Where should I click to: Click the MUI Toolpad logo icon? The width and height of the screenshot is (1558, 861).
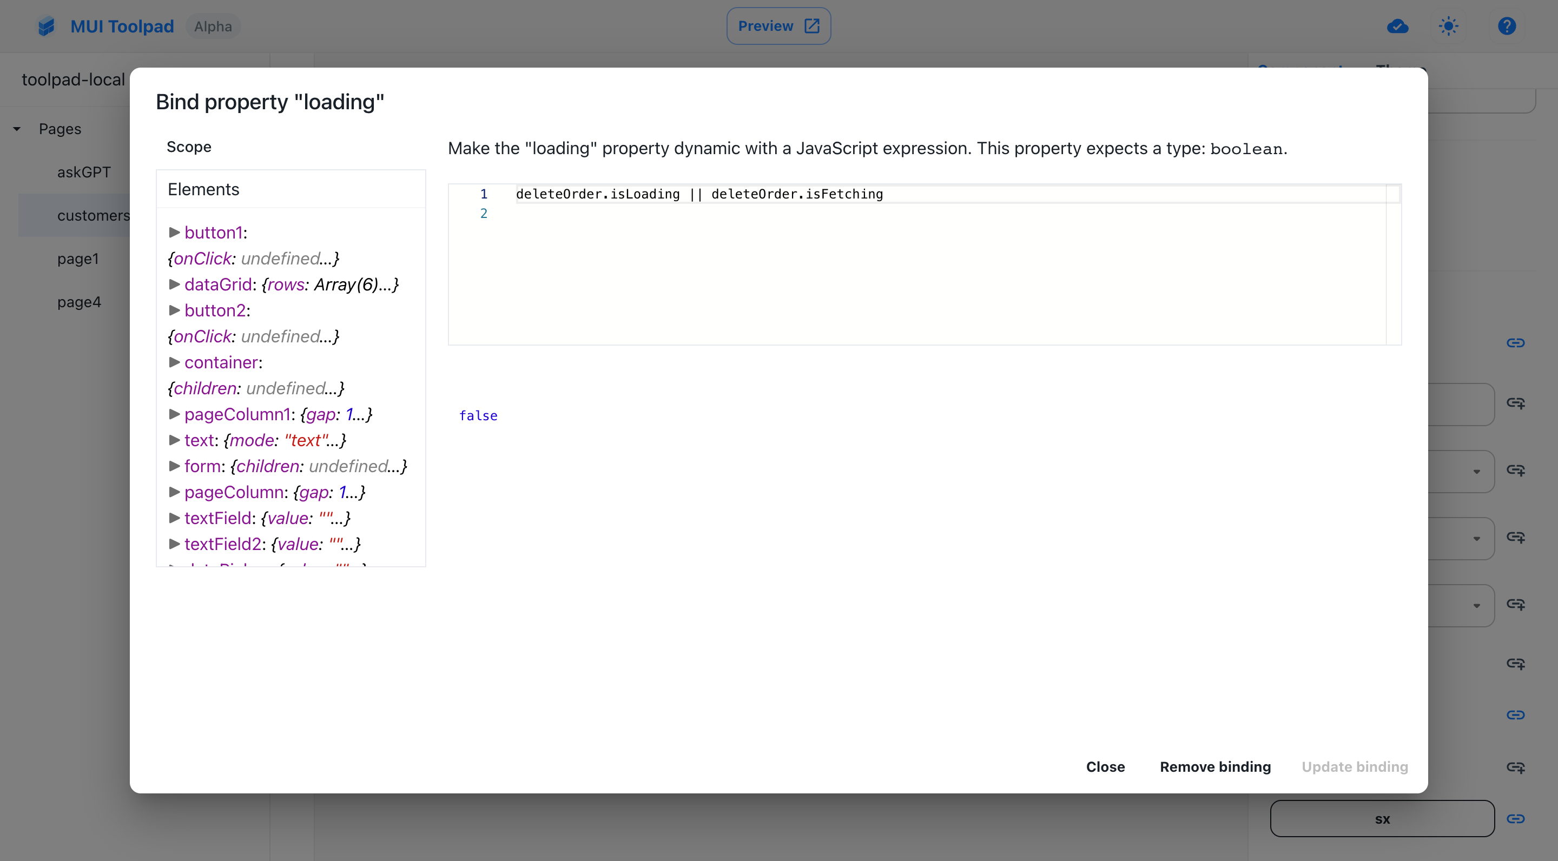tap(46, 26)
